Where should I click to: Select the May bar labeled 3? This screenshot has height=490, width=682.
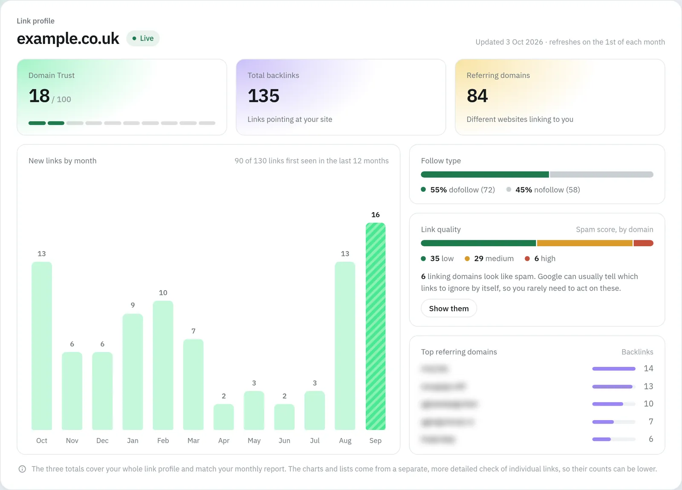(x=254, y=410)
